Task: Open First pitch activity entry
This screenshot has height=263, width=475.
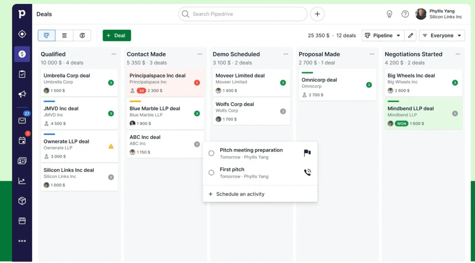Action: [232, 170]
